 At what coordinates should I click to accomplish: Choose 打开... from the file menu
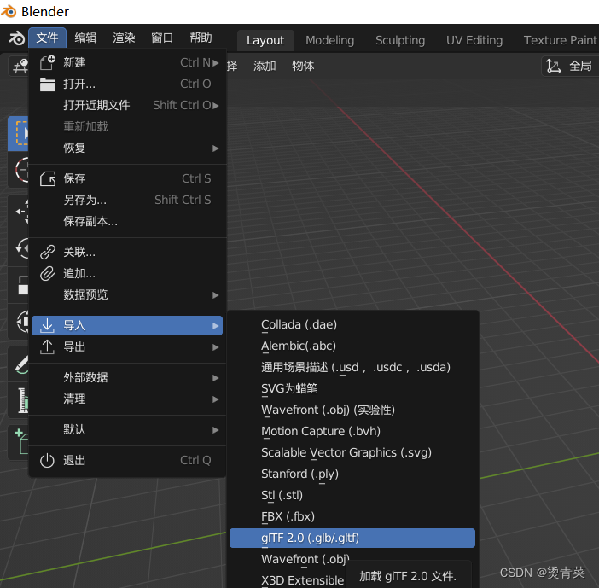click(x=127, y=84)
